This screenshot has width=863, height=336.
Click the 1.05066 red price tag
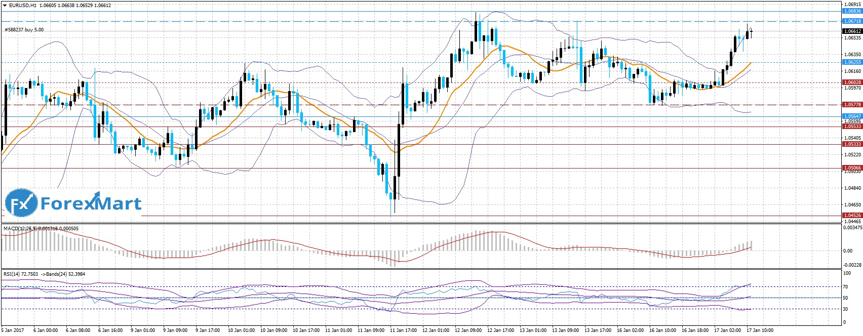tap(852, 168)
